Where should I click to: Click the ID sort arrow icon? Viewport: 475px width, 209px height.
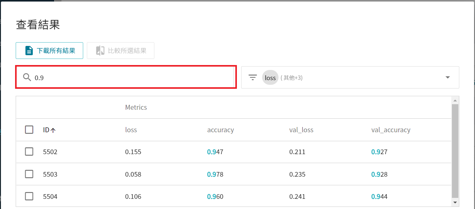pyautogui.click(x=53, y=130)
